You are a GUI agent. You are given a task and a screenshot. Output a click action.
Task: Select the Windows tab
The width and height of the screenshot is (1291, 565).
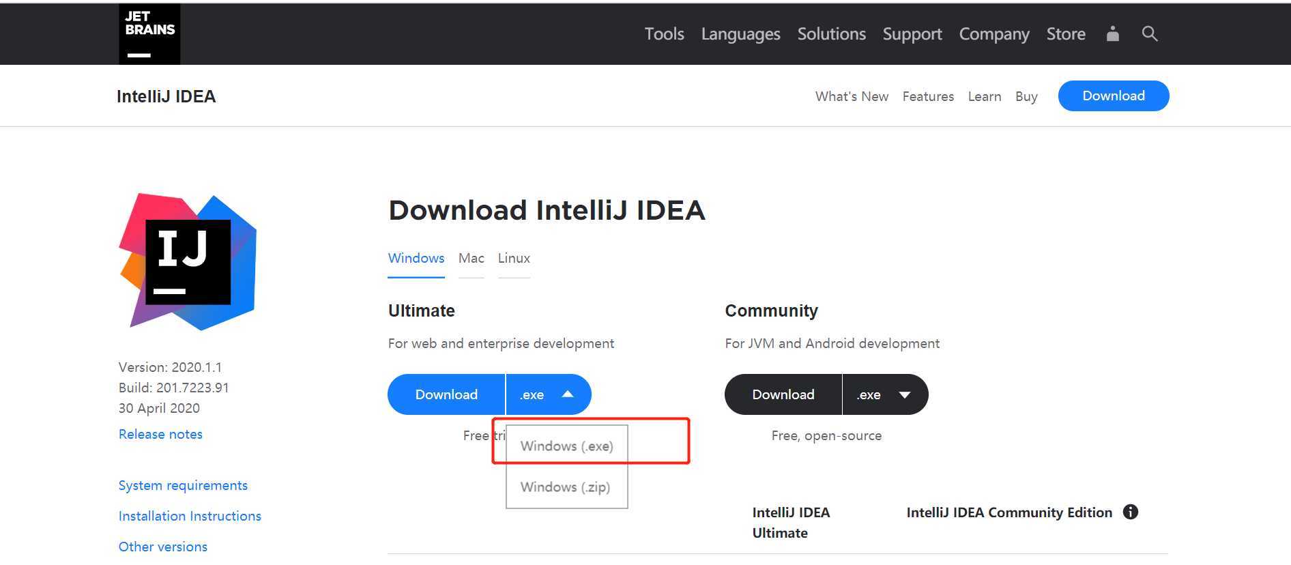(x=416, y=259)
